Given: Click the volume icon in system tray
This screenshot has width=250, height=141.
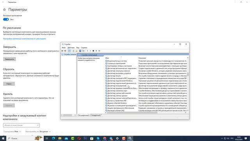Looking at the screenshot, I should (x=228, y=138).
